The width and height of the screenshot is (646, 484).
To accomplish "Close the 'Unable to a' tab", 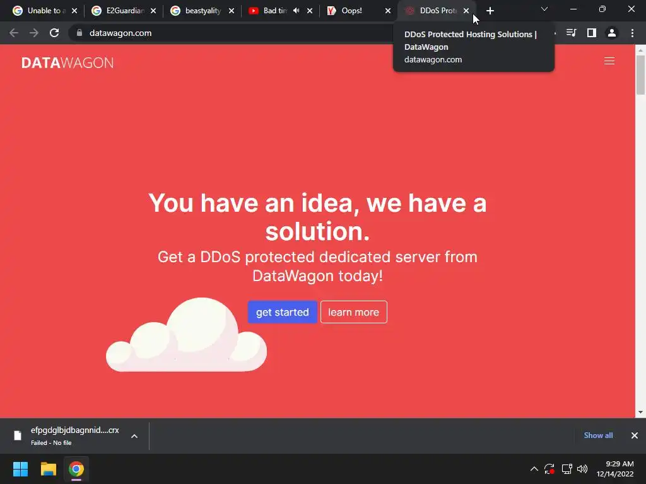I will click(x=74, y=11).
